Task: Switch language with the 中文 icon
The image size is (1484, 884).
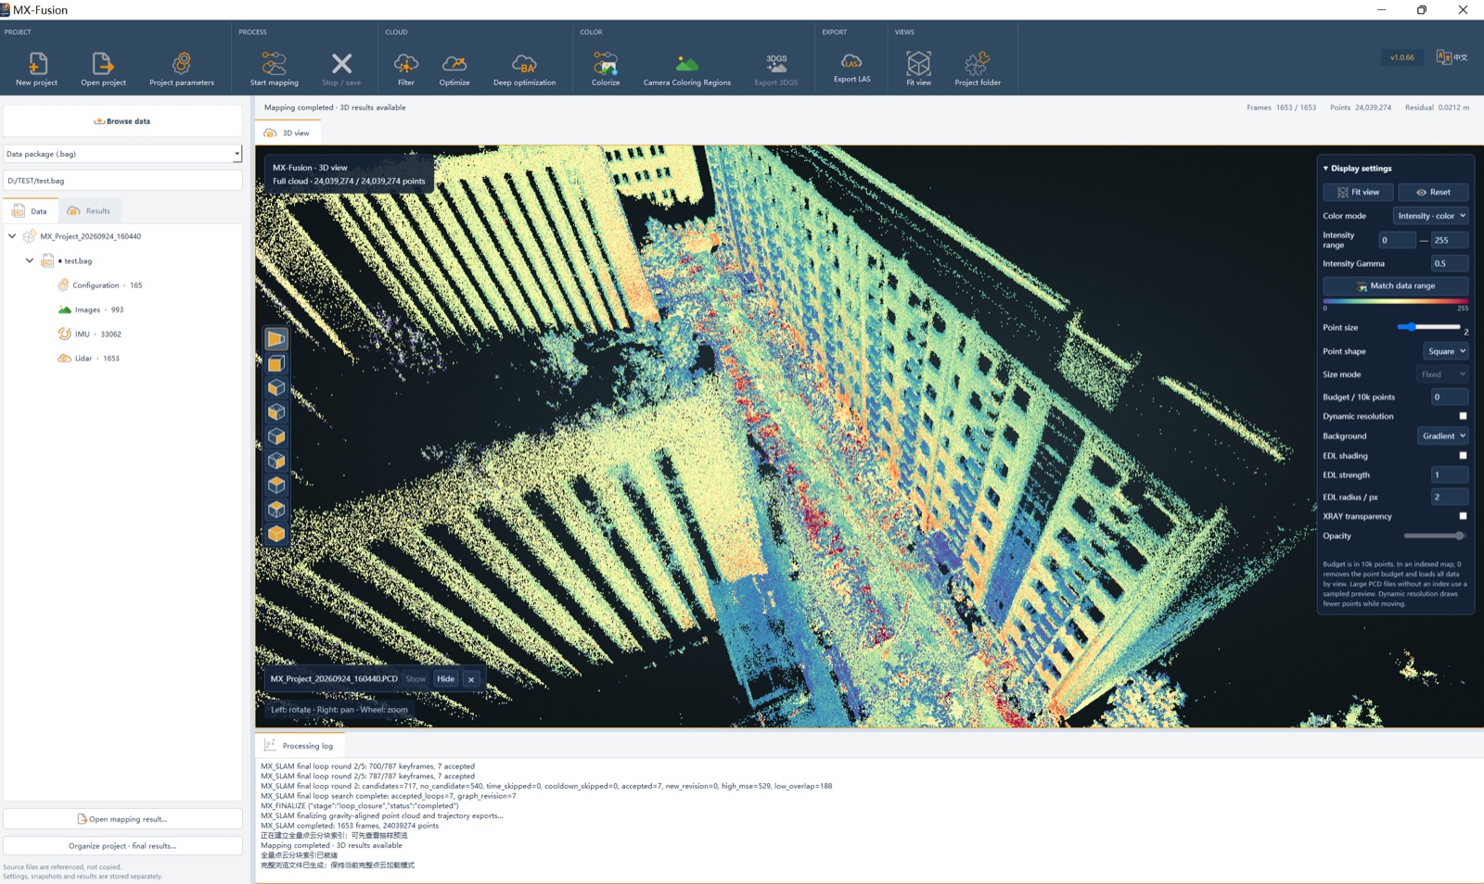Action: click(x=1452, y=57)
